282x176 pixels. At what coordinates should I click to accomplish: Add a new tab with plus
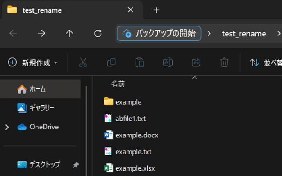pyautogui.click(x=156, y=10)
